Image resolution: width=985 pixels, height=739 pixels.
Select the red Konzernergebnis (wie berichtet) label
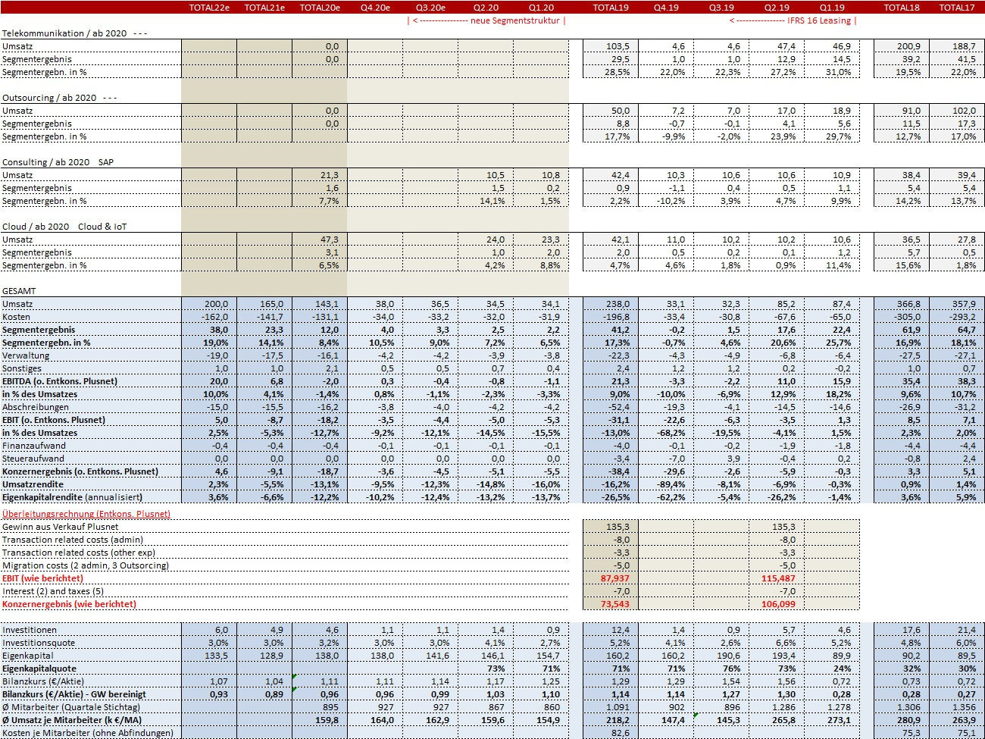[x=69, y=604]
